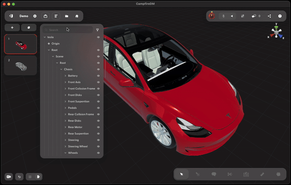
Task: Open project settings gear icon
Action: pos(35,16)
